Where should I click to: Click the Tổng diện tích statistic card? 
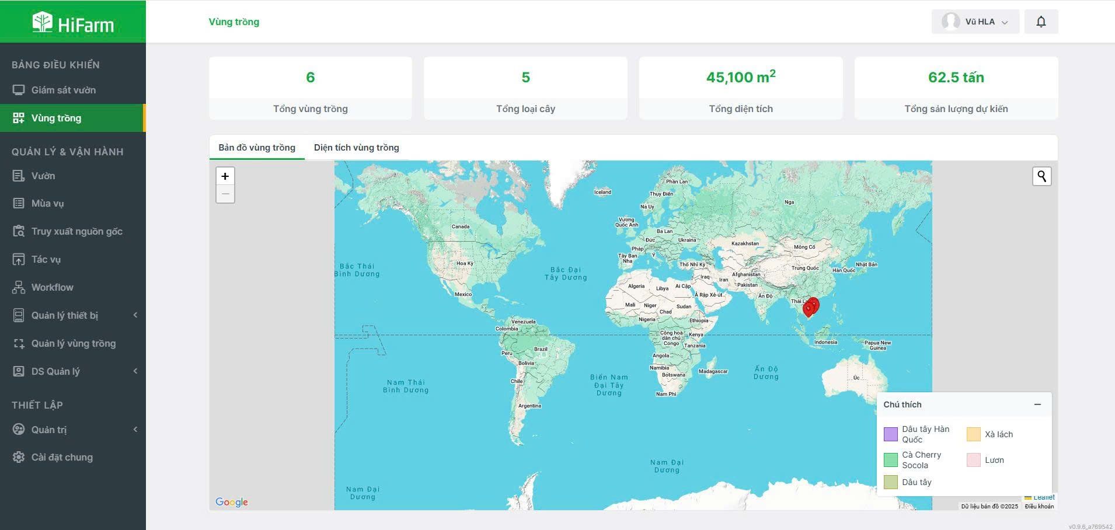(740, 88)
